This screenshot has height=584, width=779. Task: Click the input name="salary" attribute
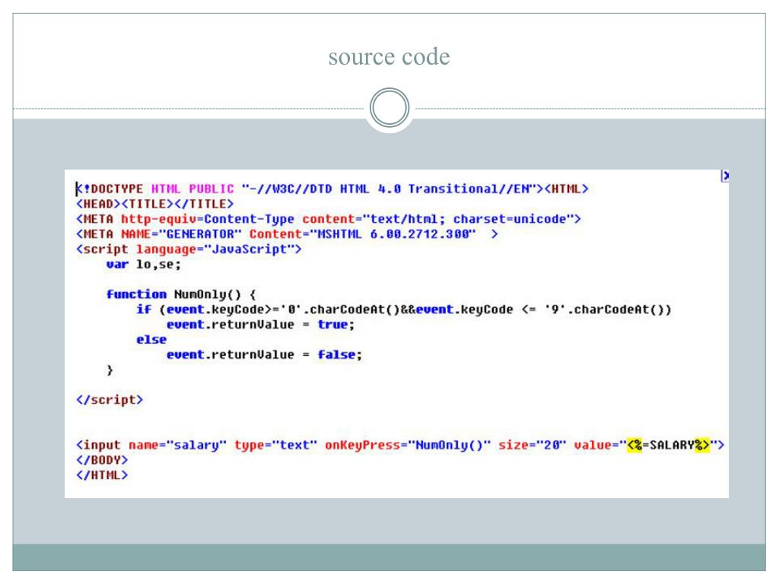pos(177,445)
